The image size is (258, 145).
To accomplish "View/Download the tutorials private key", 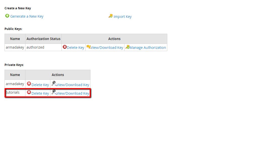I will [x=73, y=93].
